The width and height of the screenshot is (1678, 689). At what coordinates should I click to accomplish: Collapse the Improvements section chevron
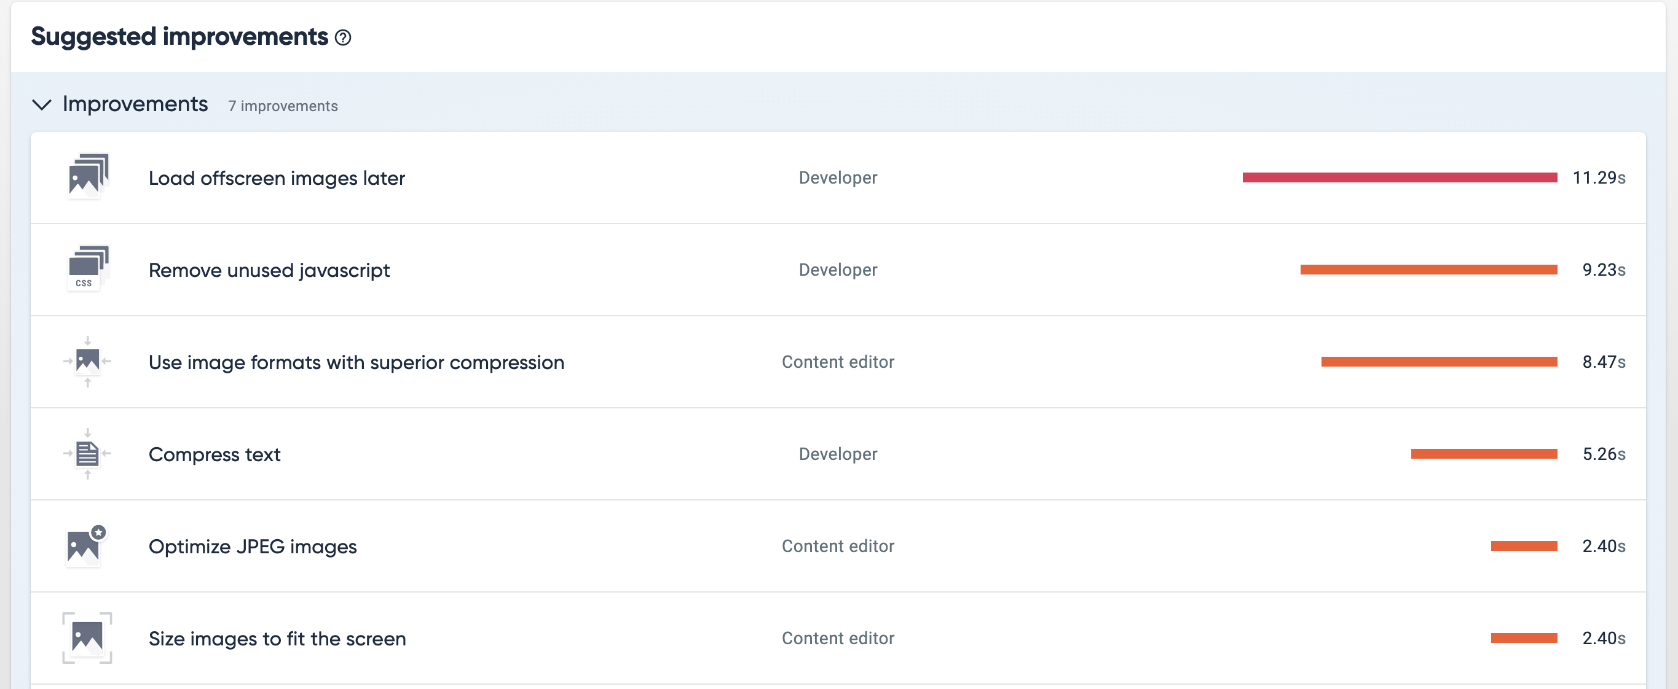[42, 105]
